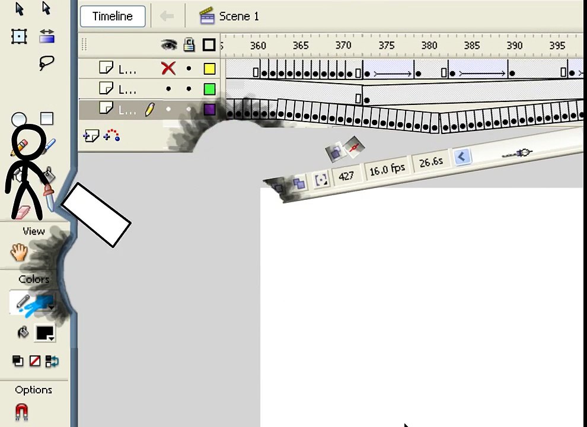The height and width of the screenshot is (427, 587).
Task: Click the elapsed time 26.6s
Action: tap(431, 162)
